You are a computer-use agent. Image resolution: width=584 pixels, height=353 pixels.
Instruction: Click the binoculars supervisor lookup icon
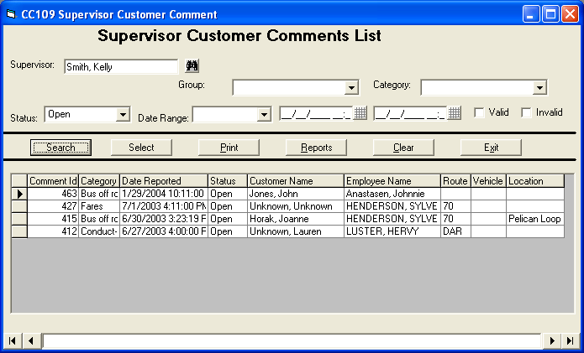pyautogui.click(x=191, y=66)
